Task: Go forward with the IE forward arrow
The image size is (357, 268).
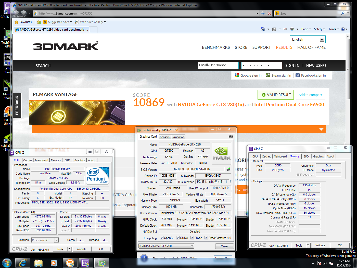Action: tap(23, 13)
